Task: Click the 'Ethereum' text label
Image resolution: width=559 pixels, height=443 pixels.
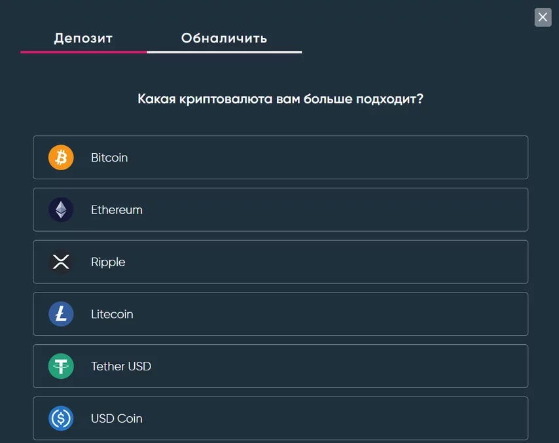Action: click(117, 210)
